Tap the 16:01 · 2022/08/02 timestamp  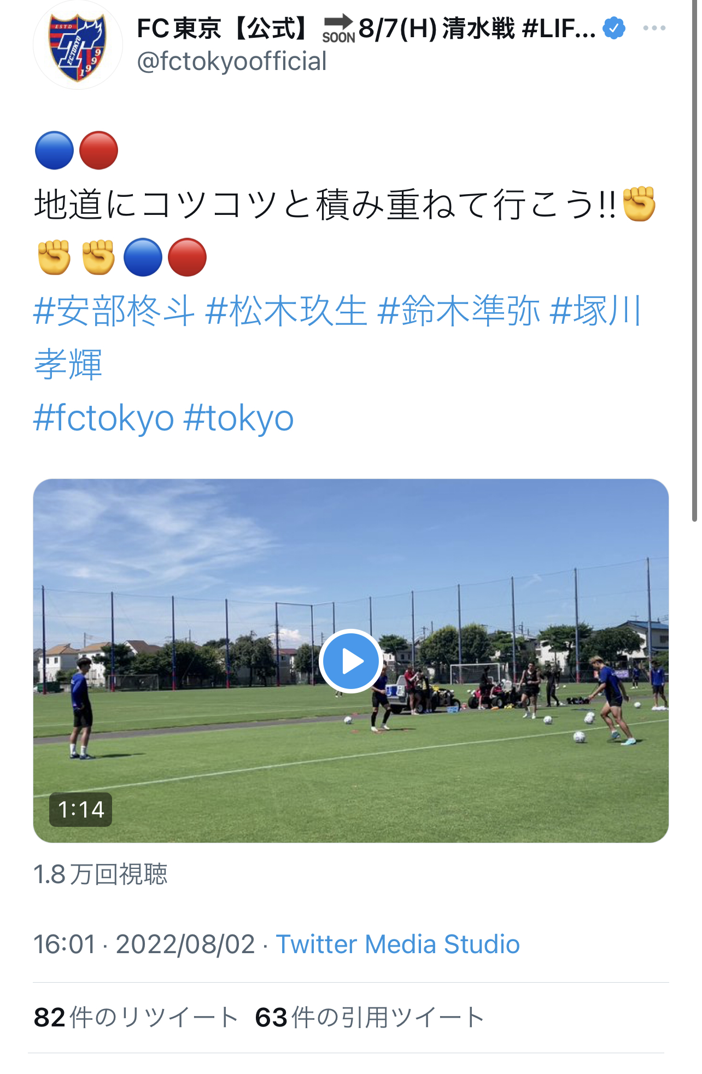coord(144,944)
